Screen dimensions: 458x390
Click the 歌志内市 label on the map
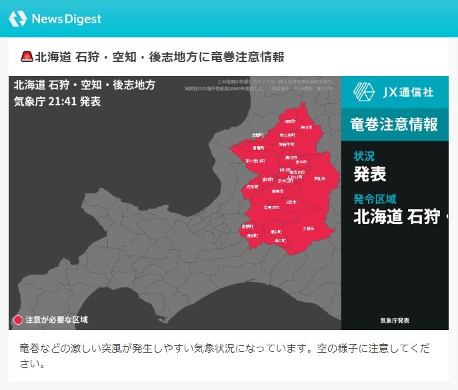coord(297,173)
